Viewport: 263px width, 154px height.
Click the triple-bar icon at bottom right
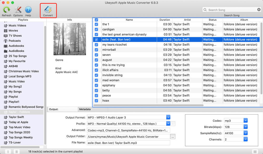tap(255, 151)
